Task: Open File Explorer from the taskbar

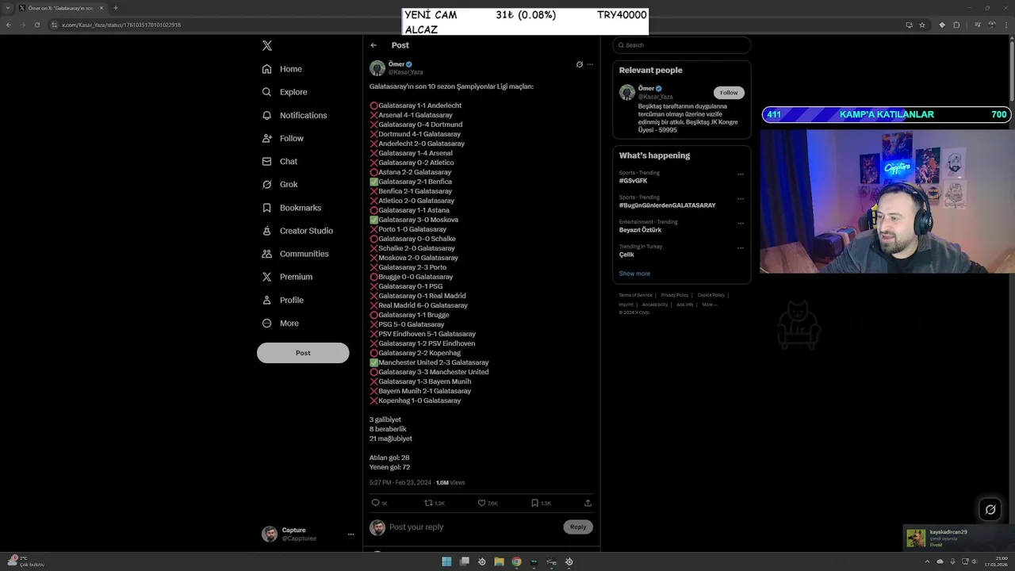Action: click(499, 561)
